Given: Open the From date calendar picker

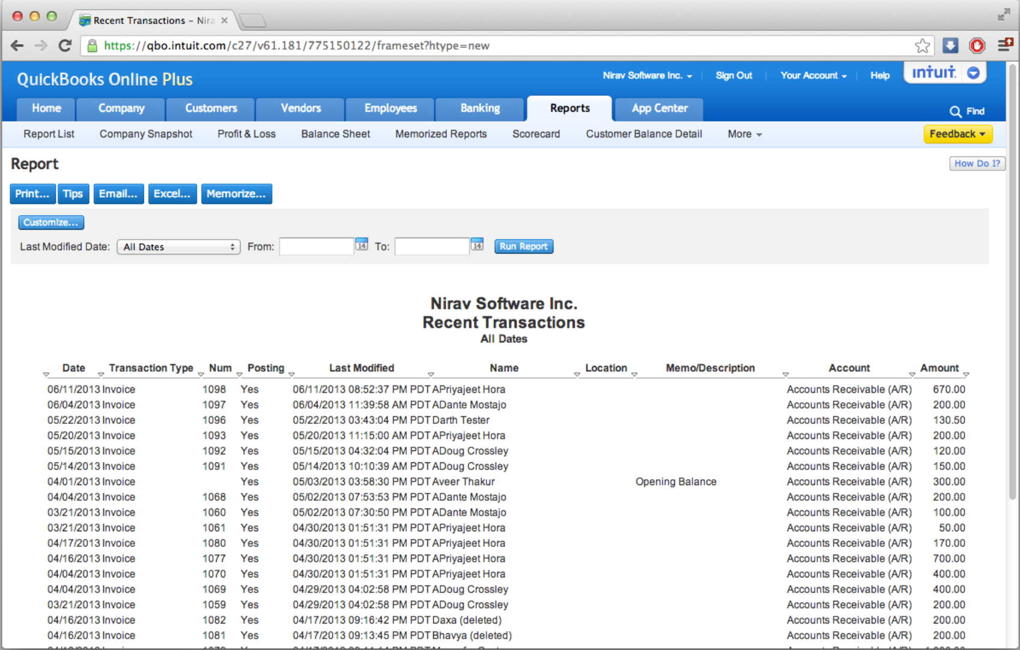Looking at the screenshot, I should click(362, 244).
